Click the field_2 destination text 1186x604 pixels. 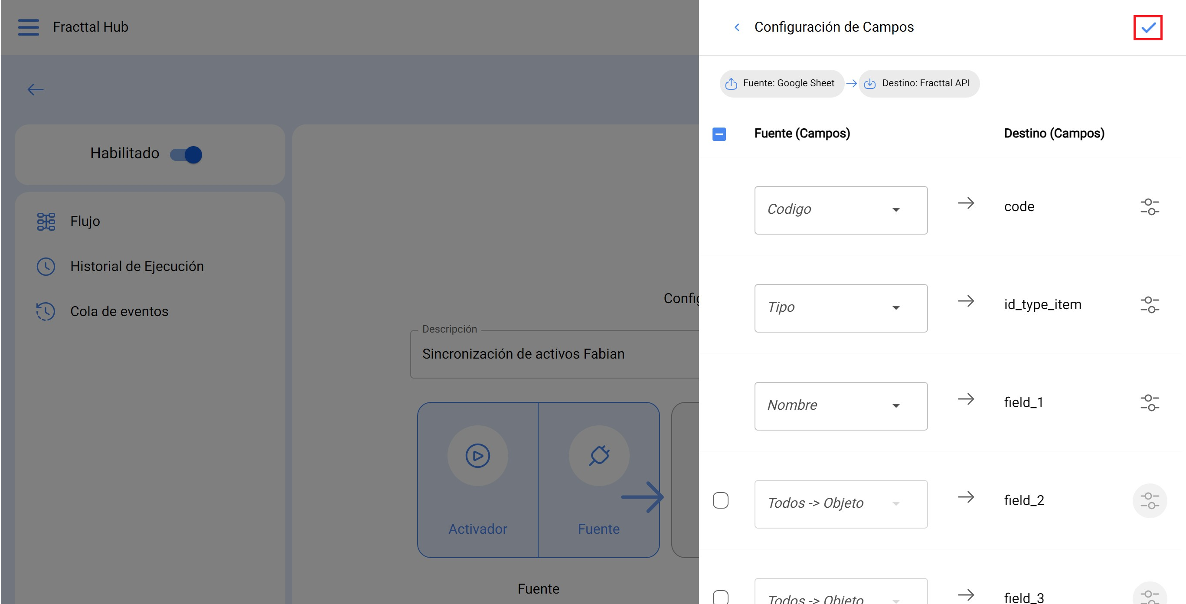point(1024,501)
